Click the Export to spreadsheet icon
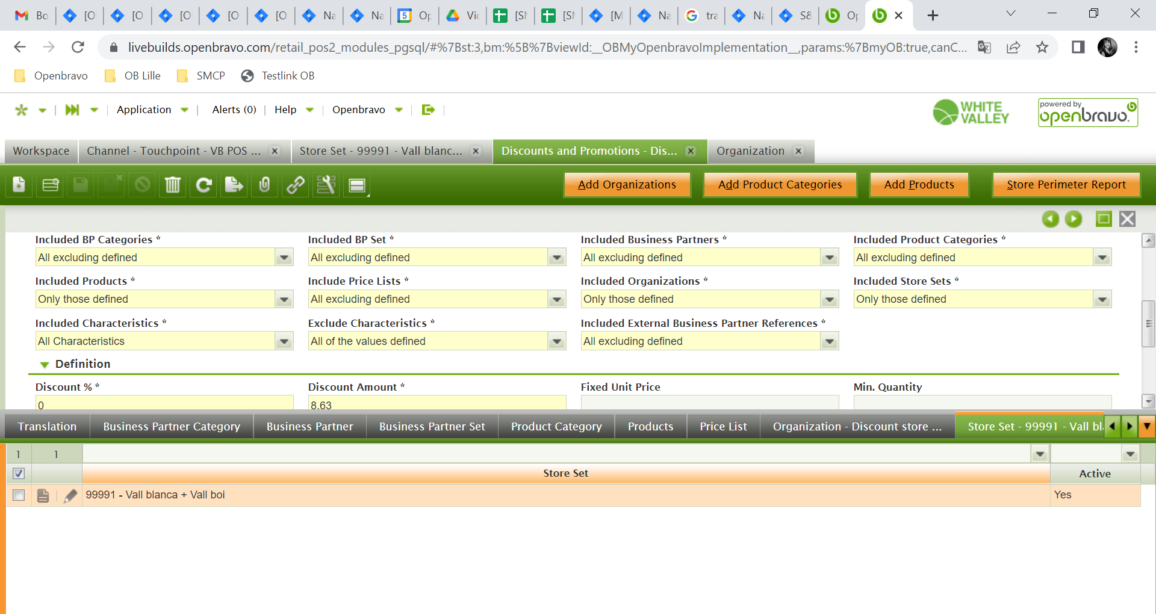 [x=234, y=185]
